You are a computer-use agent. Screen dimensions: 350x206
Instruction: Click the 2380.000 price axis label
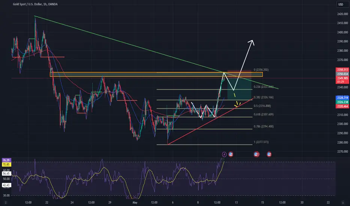point(342,51)
